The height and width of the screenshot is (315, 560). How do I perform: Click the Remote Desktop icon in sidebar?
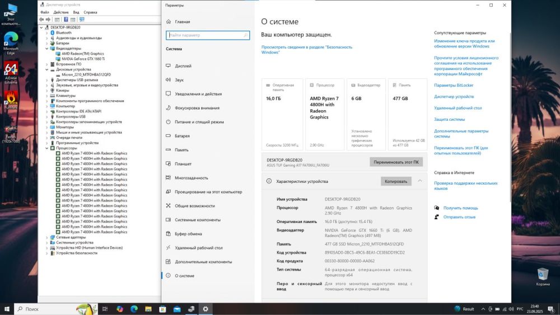pyautogui.click(x=168, y=247)
